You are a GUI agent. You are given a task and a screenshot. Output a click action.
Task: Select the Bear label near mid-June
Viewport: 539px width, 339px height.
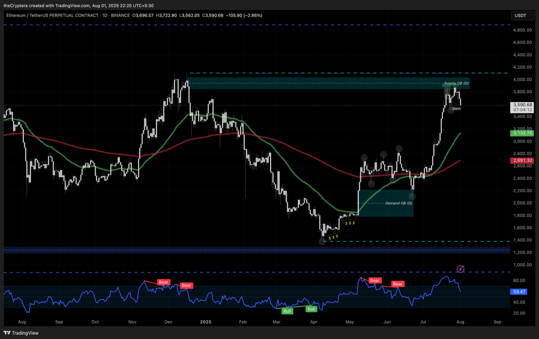point(398,284)
